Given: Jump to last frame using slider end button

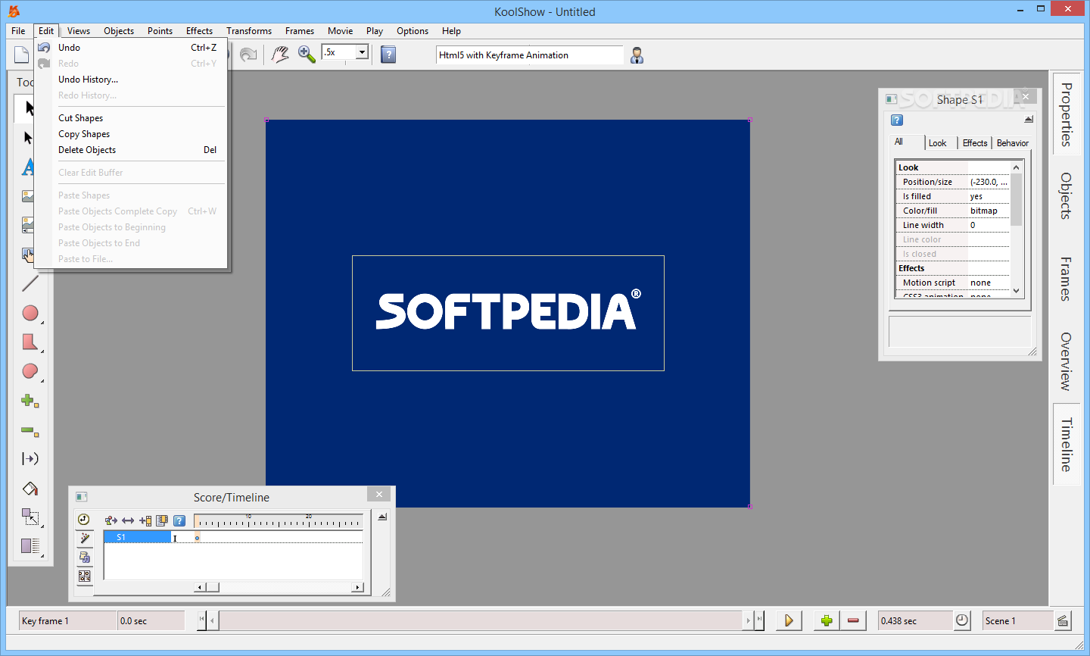Looking at the screenshot, I should click(x=759, y=620).
